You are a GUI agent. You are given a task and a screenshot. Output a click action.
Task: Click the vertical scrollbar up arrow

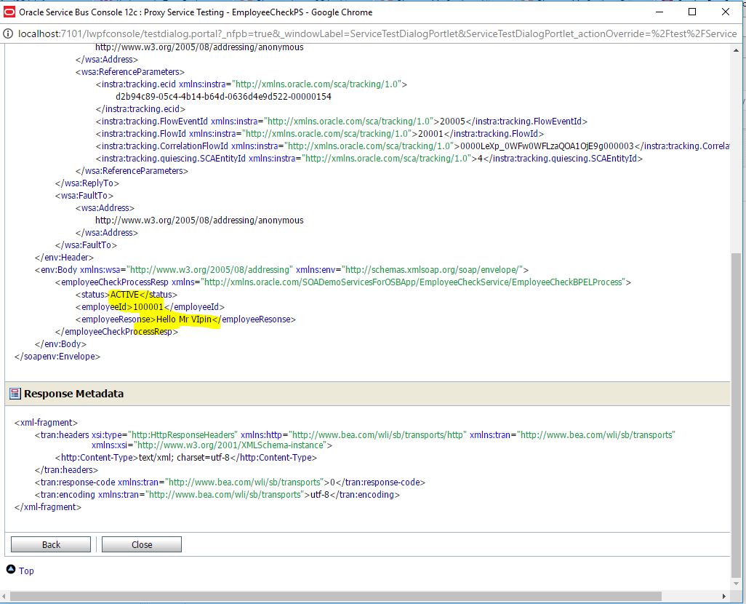coord(736,50)
